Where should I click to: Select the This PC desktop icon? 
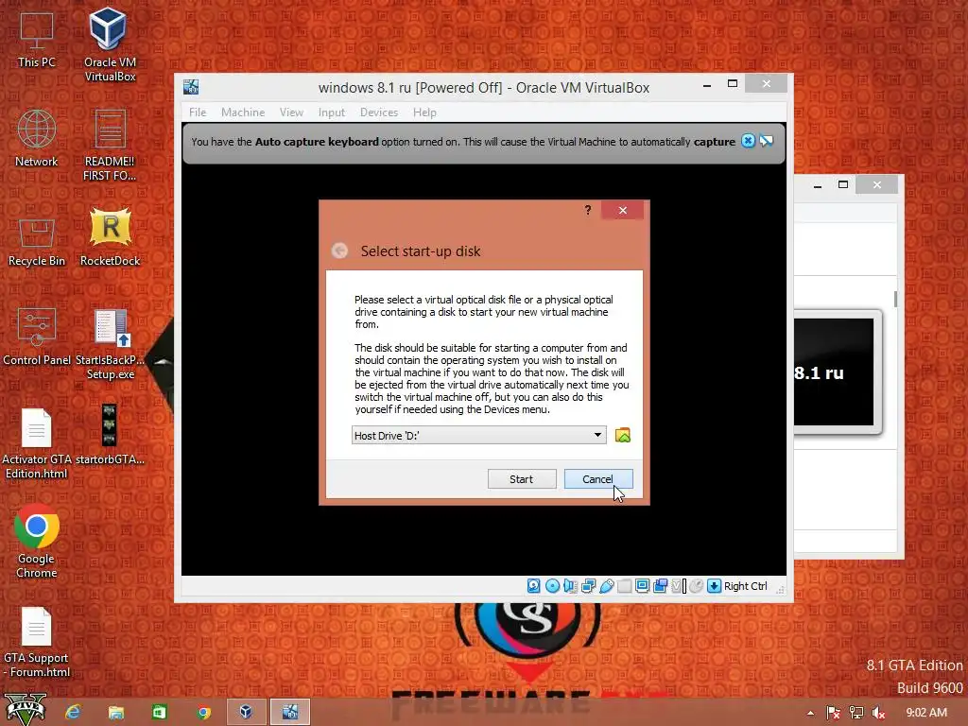pyautogui.click(x=37, y=40)
